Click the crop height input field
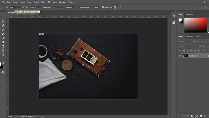This screenshot has height=118, width=209. pos(35,7)
